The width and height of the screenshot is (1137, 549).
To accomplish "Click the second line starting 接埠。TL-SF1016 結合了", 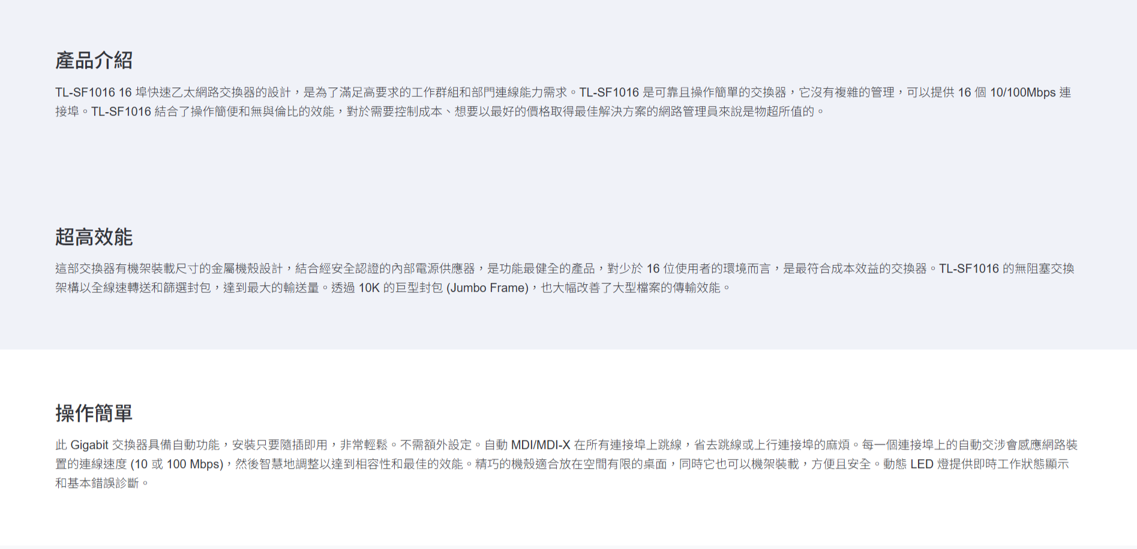I will point(440,111).
